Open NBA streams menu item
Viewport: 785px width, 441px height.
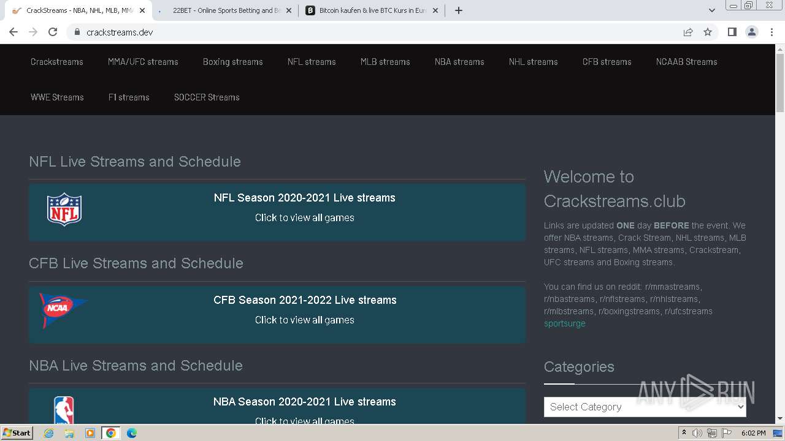pyautogui.click(x=459, y=62)
